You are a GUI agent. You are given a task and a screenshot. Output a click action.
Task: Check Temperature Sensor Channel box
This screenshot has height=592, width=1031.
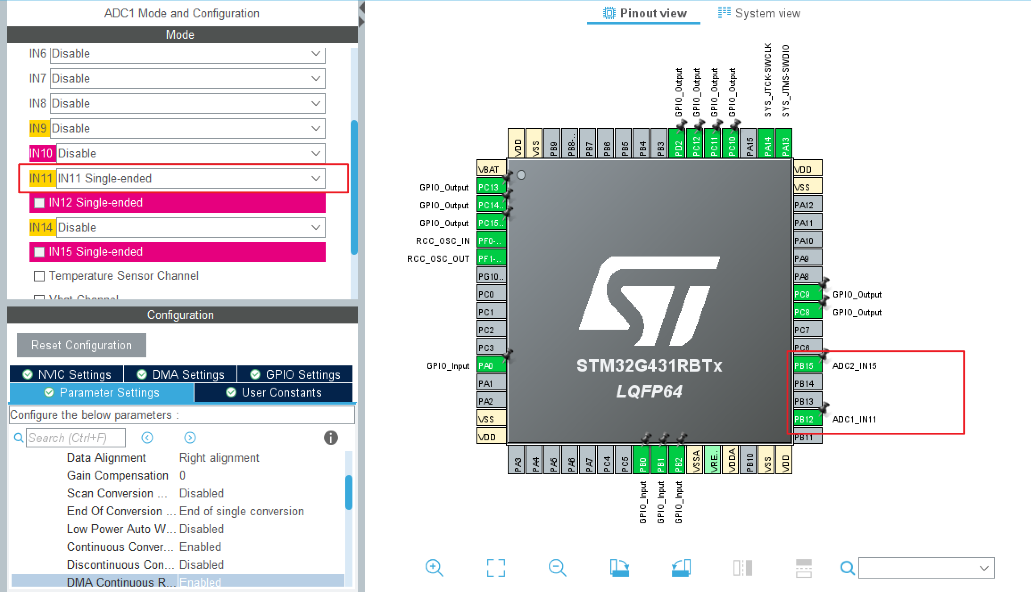click(x=40, y=276)
